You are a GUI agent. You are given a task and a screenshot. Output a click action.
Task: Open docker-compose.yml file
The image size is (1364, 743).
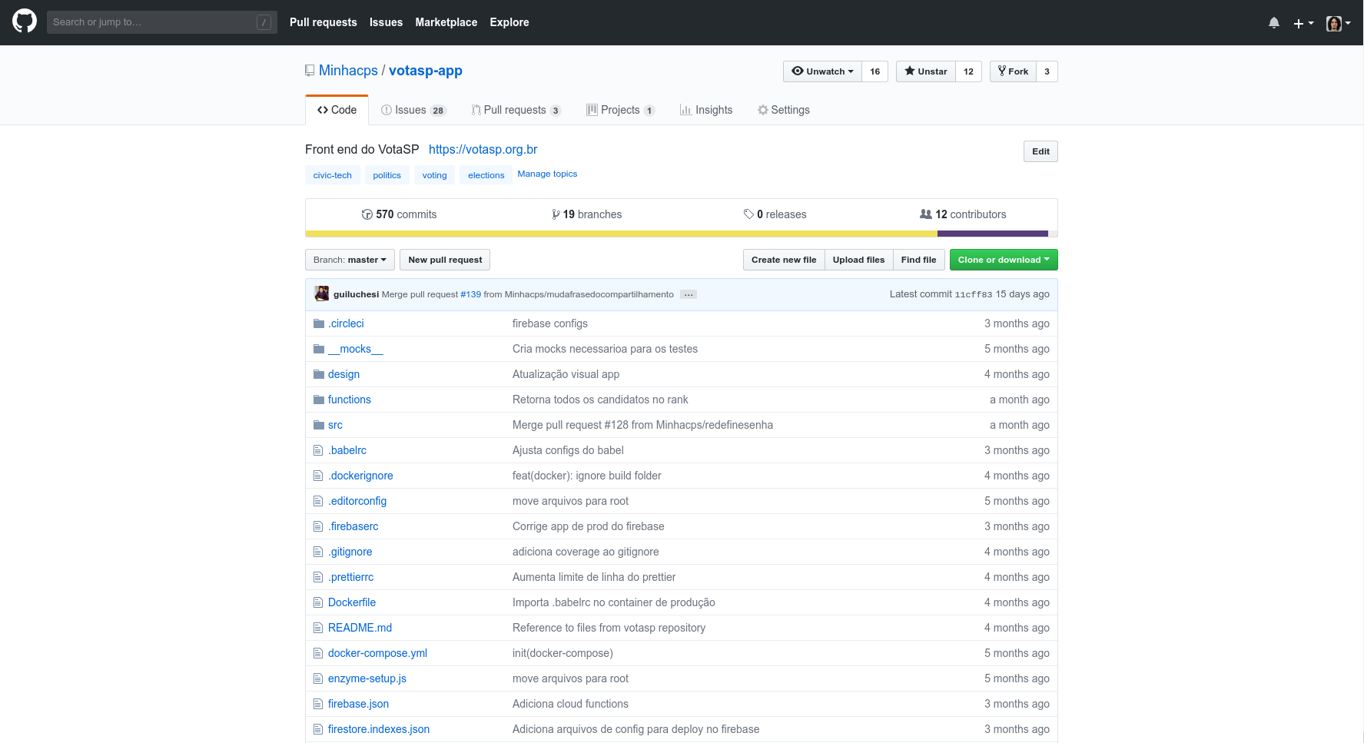point(377,653)
